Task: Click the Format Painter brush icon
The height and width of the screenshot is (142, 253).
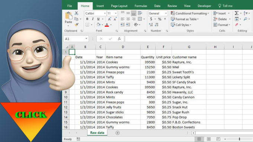Action: tap(77, 24)
